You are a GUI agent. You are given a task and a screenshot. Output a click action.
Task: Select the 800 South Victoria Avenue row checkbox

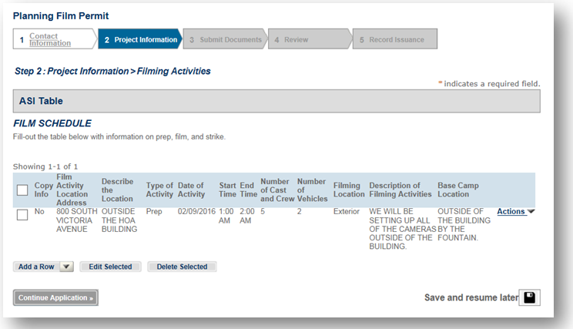[22, 215]
